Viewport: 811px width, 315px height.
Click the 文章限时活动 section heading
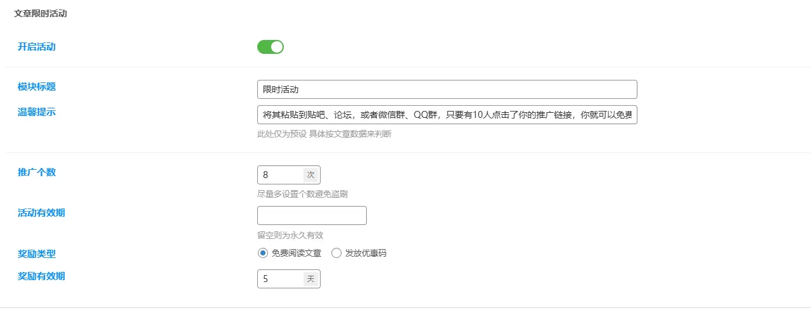click(41, 13)
